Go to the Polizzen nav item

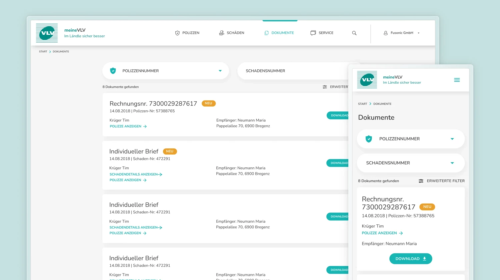[187, 33]
